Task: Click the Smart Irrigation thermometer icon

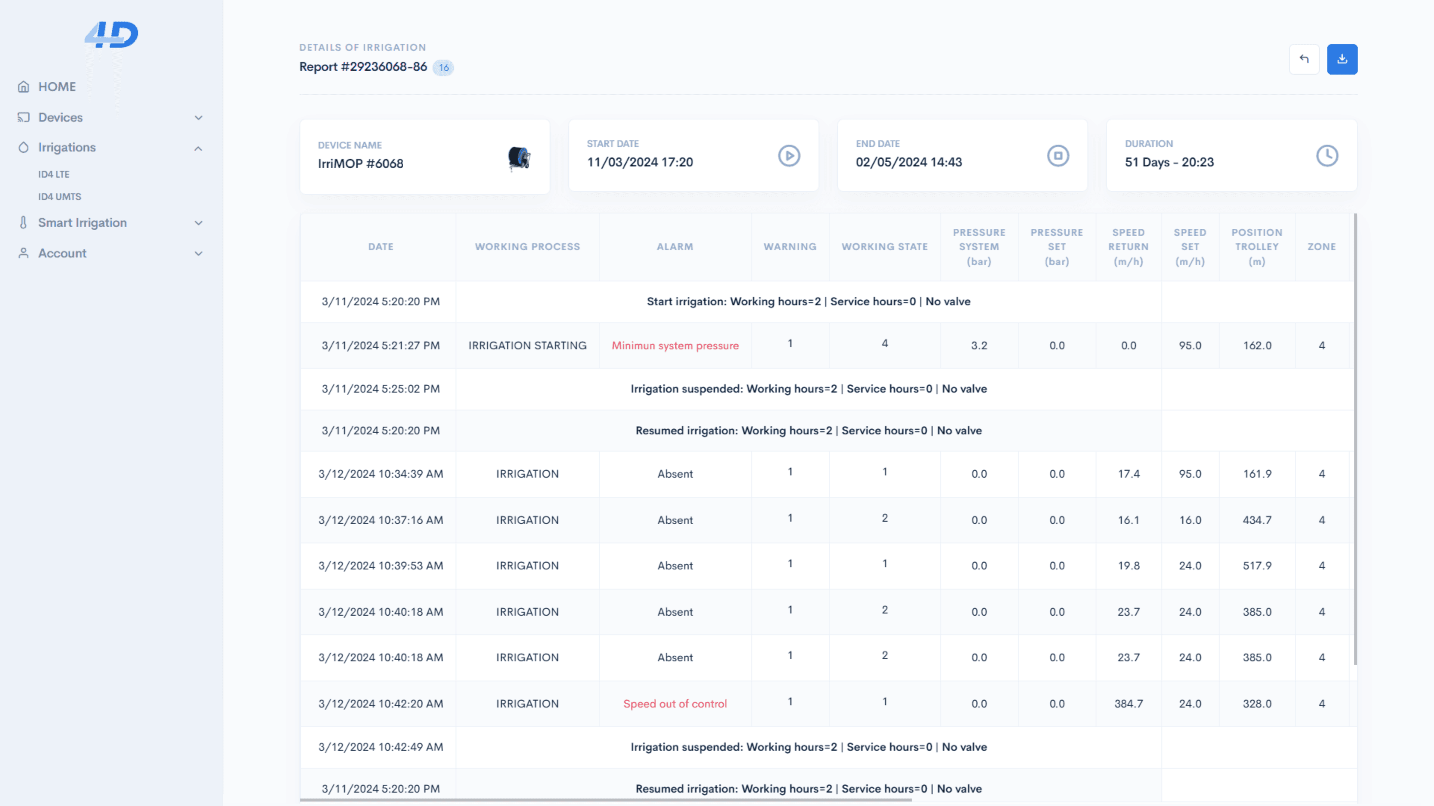Action: pyautogui.click(x=24, y=222)
